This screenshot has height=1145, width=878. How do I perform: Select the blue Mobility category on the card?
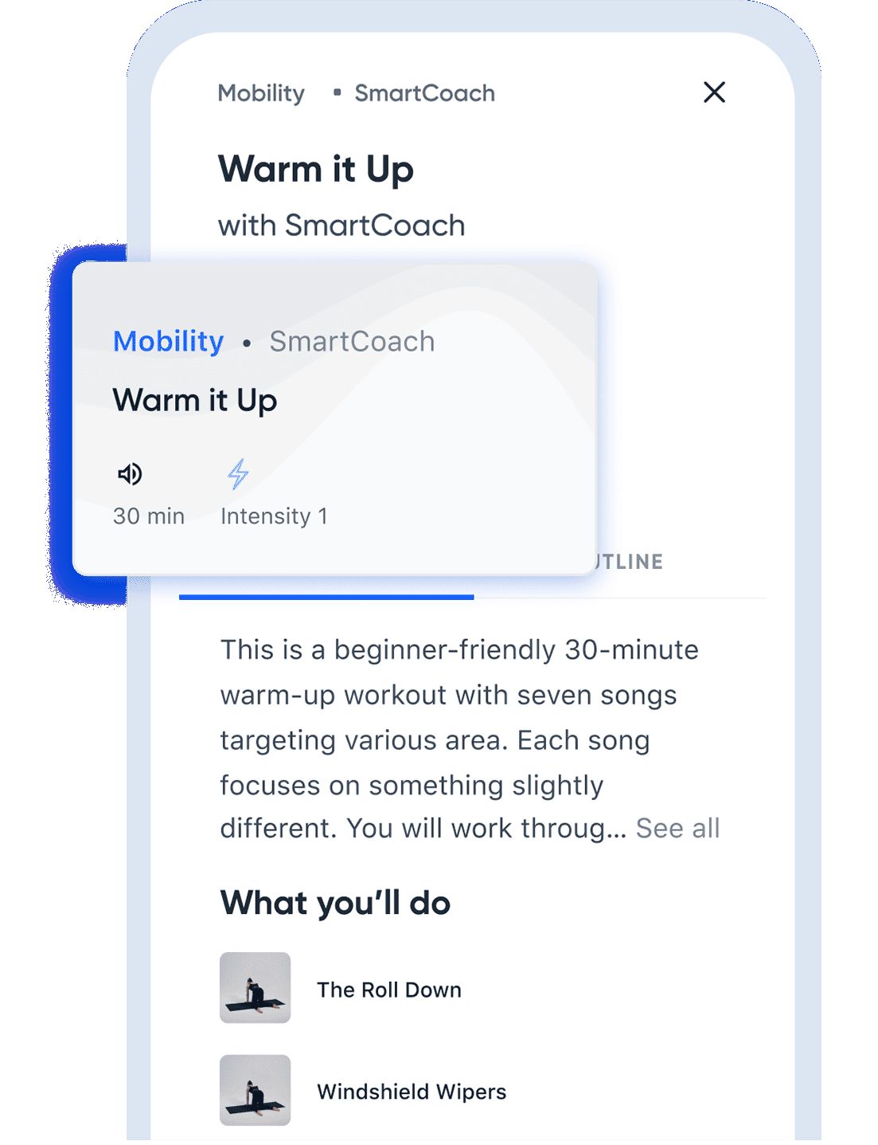click(168, 342)
